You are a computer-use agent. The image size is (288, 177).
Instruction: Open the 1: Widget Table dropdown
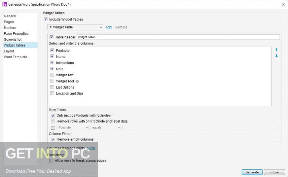pos(75,27)
